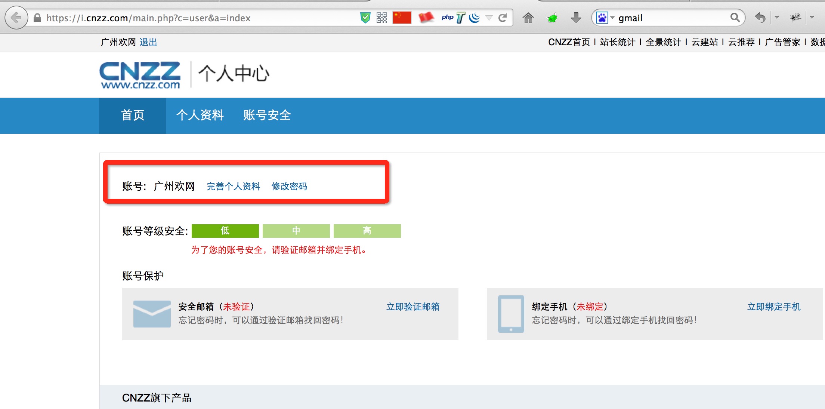Click the 账号保护 heading
Viewport: 825px width, 409px height.
click(x=143, y=276)
